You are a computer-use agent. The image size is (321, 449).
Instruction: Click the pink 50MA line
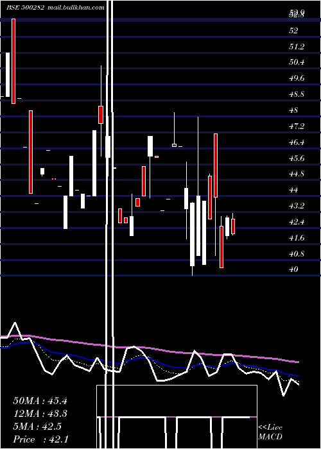(x=149, y=348)
